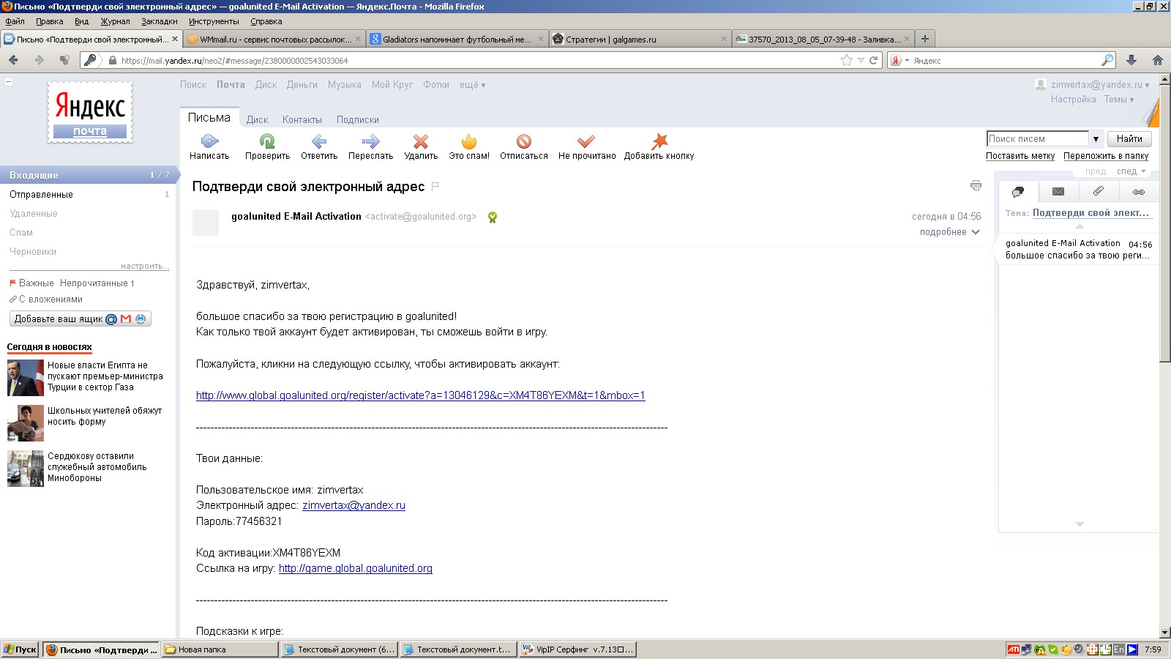
Task: Click Windows Пуск start button
Action: pyautogui.click(x=20, y=649)
